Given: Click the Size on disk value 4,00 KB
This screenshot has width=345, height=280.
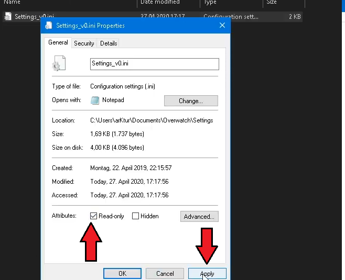Looking at the screenshot, I should (x=117, y=148).
